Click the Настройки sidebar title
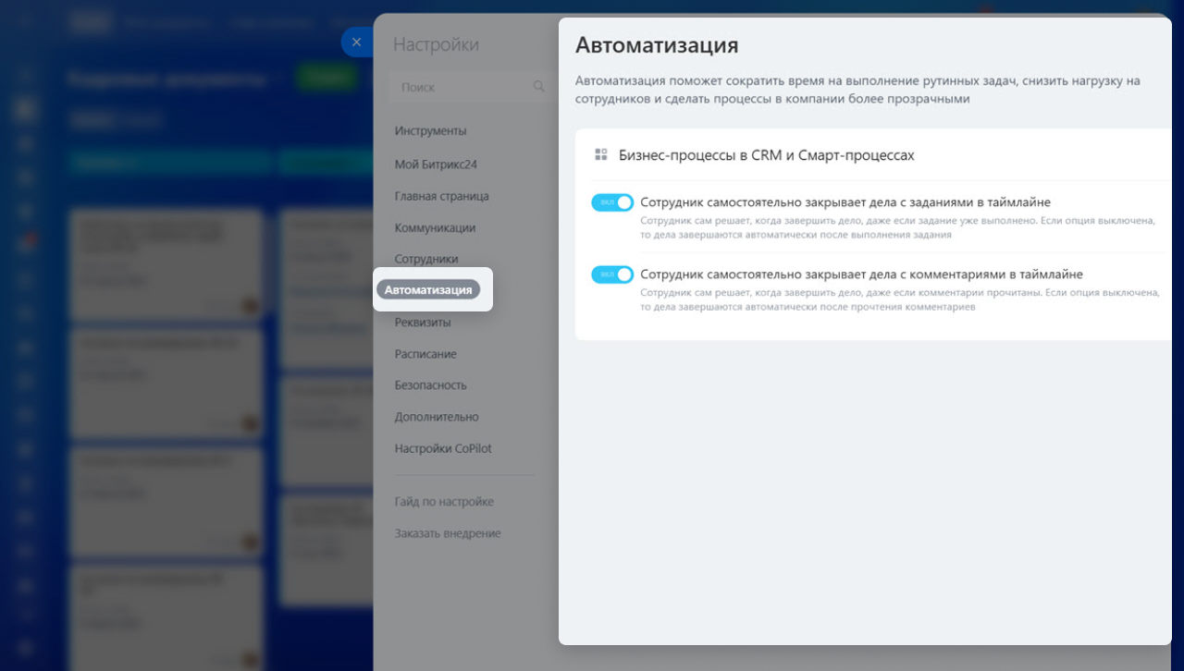 (437, 44)
